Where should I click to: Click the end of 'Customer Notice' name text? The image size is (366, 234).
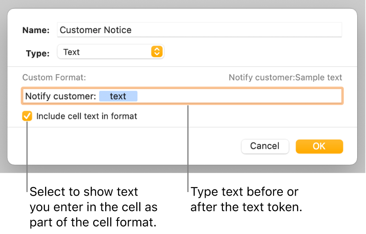(132, 30)
